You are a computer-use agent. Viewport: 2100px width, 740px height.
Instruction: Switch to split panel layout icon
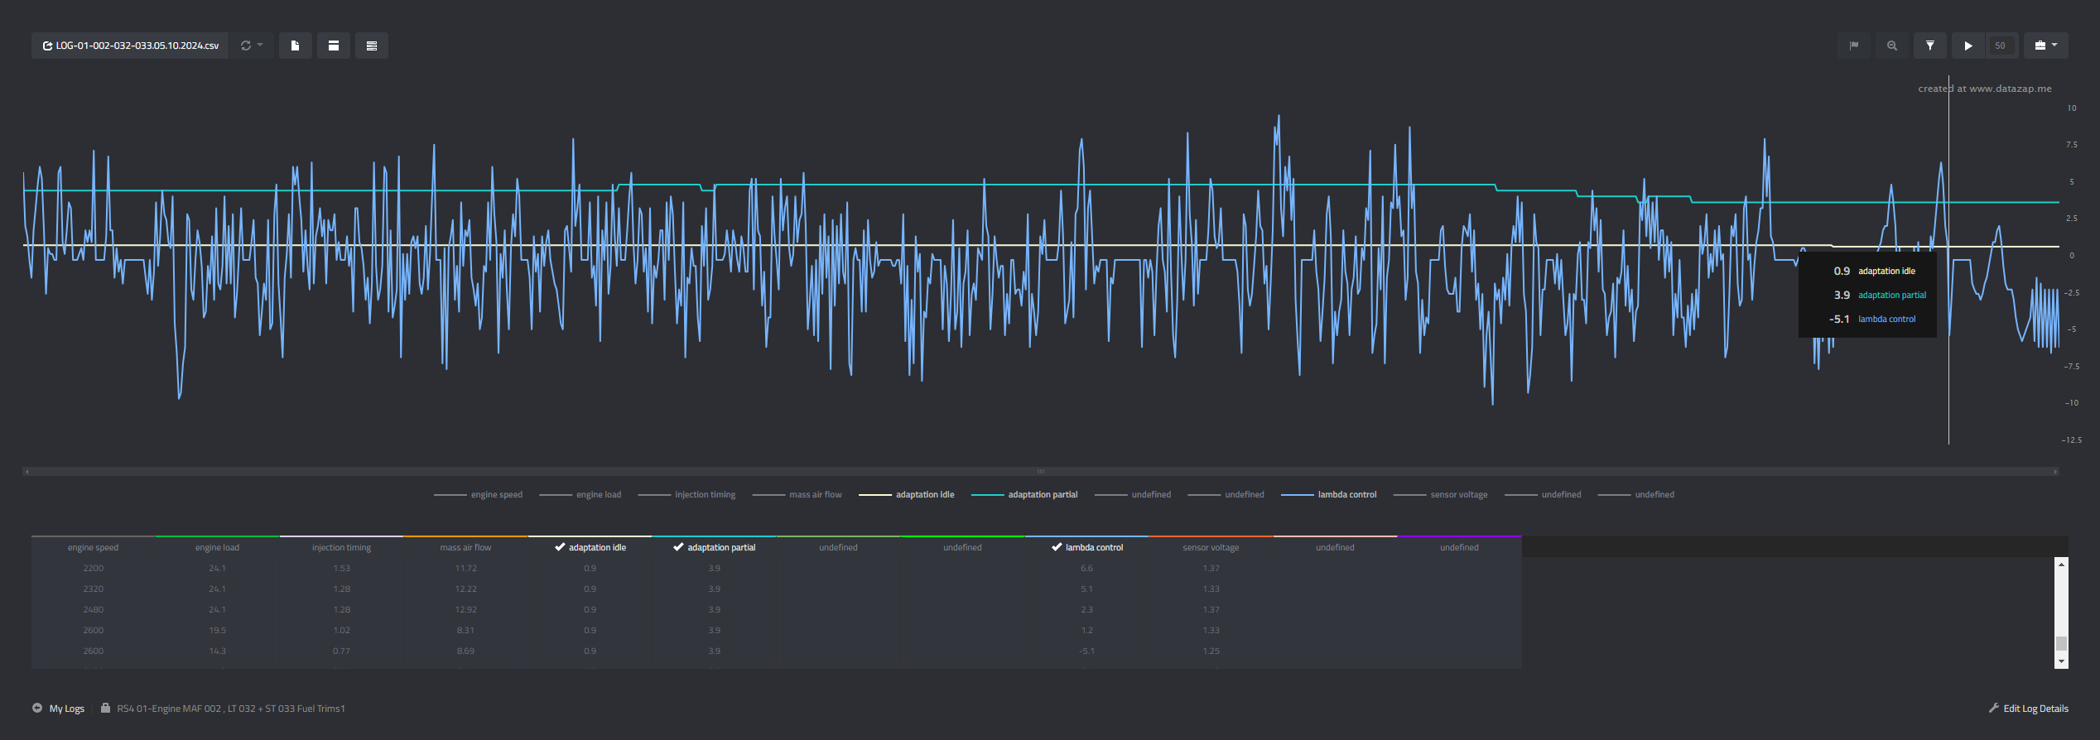pyautogui.click(x=334, y=46)
